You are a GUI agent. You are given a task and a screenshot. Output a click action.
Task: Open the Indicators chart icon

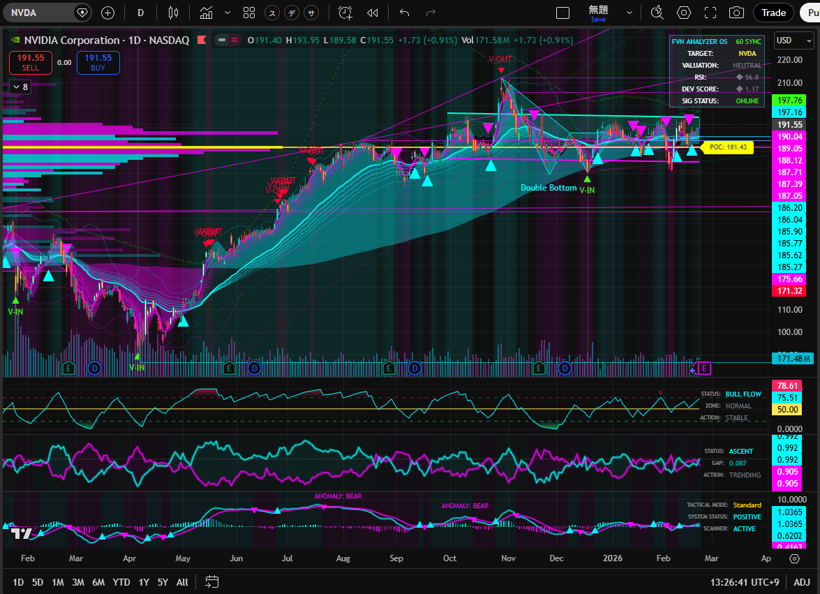point(207,13)
